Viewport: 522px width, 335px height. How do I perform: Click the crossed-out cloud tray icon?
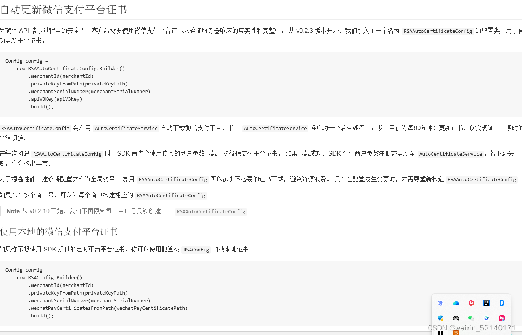click(456, 318)
